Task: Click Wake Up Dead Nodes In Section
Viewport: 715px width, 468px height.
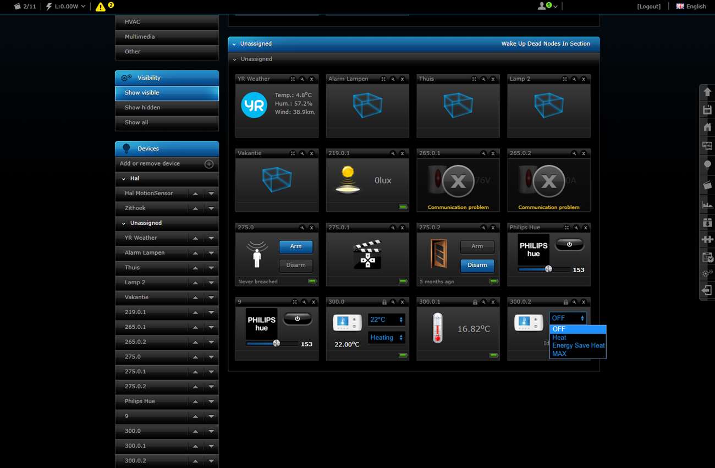Action: click(545, 44)
